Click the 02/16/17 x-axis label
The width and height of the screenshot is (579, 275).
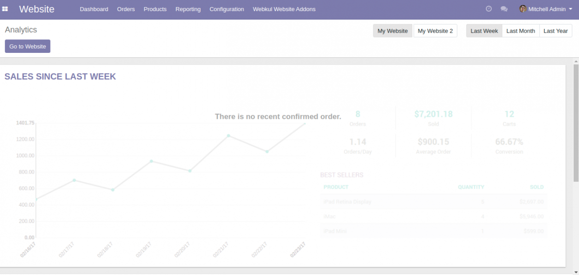click(x=28, y=250)
